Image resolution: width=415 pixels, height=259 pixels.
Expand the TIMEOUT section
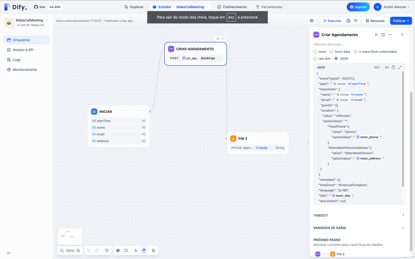coord(359,215)
